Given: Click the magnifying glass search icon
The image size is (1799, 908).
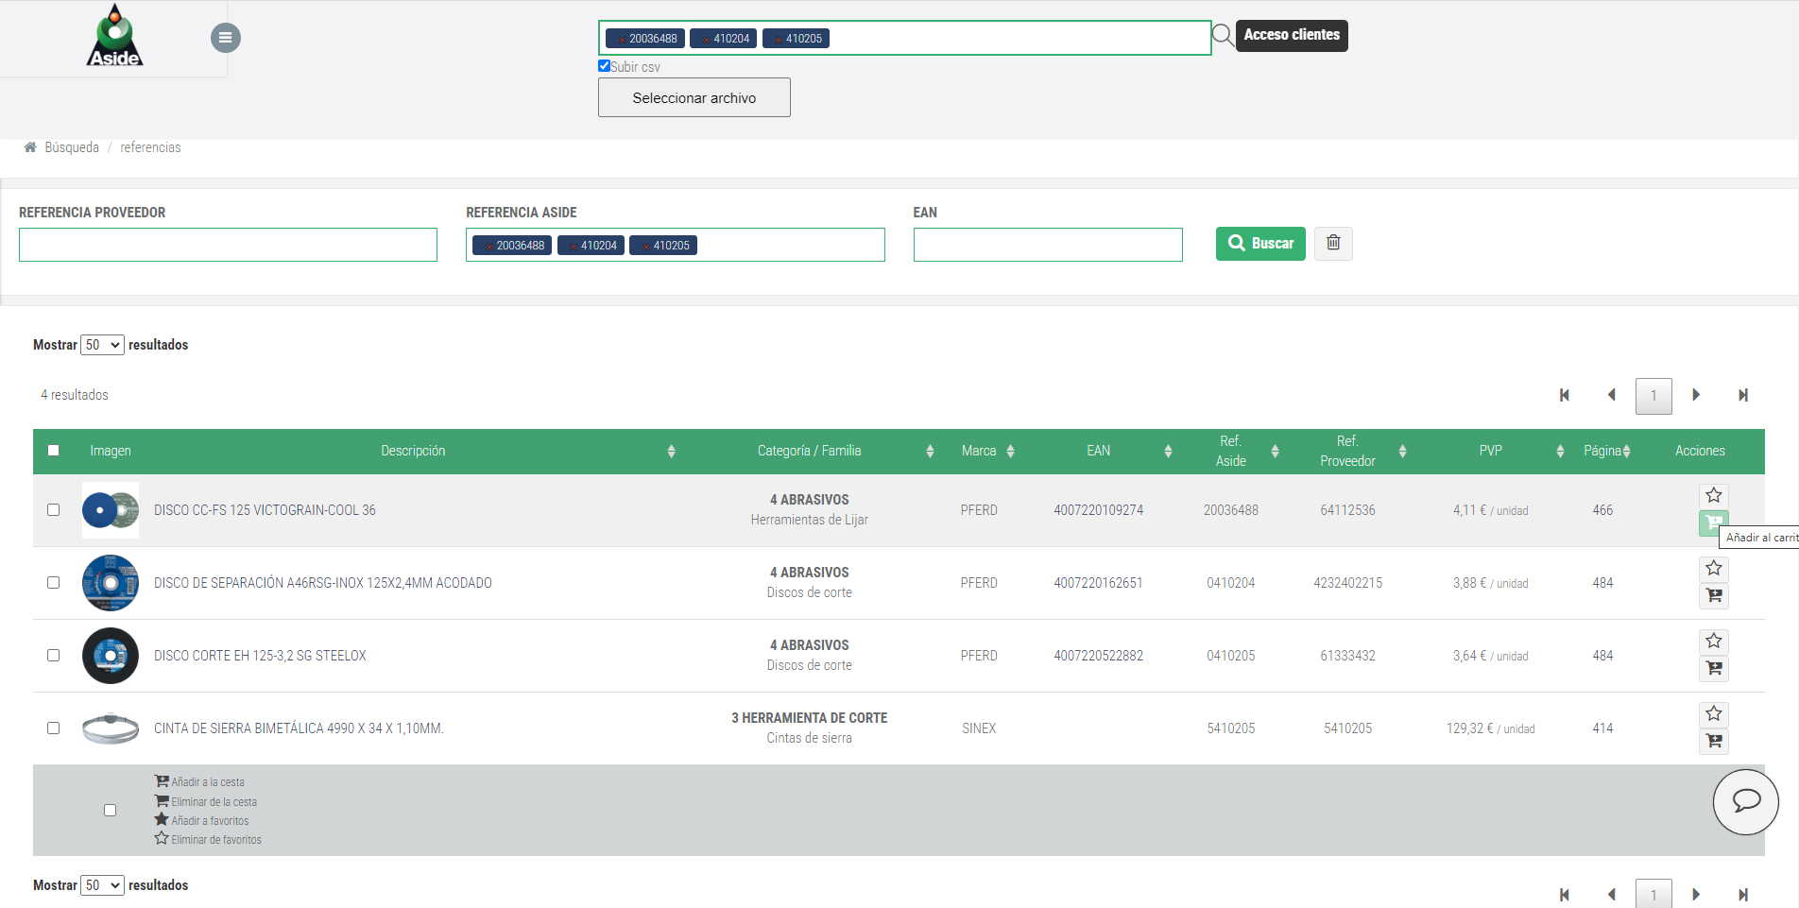Looking at the screenshot, I should [1223, 36].
